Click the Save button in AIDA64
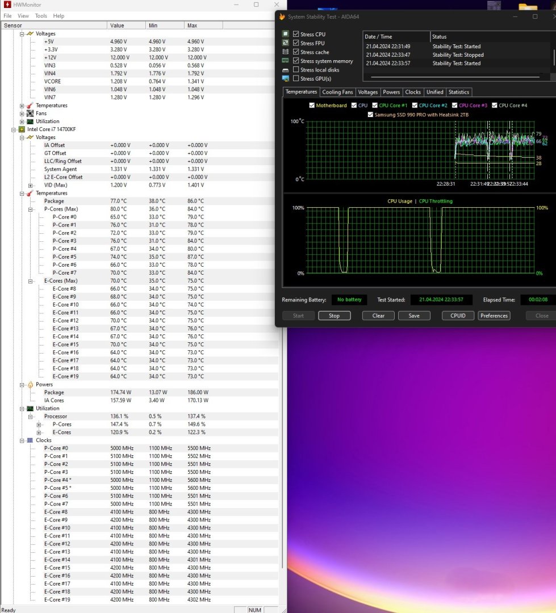 [x=414, y=316]
